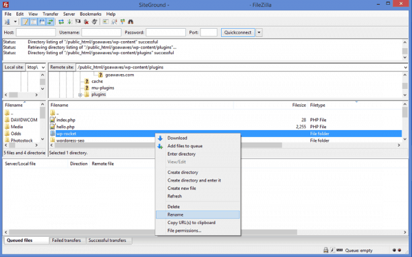Choose Rename in the context menu

pyautogui.click(x=198, y=215)
